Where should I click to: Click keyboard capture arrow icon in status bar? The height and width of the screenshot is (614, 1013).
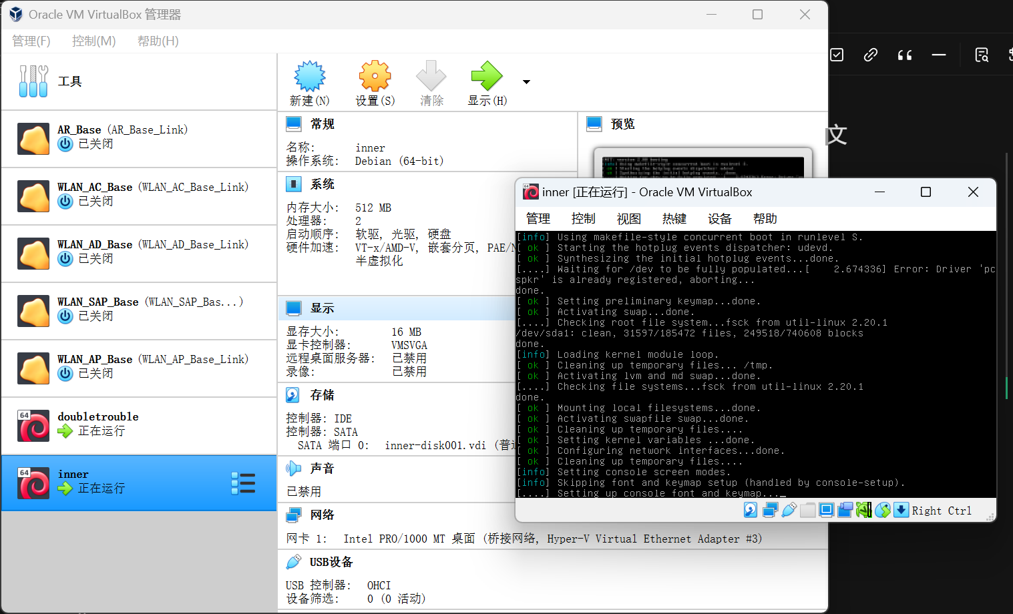(x=901, y=510)
